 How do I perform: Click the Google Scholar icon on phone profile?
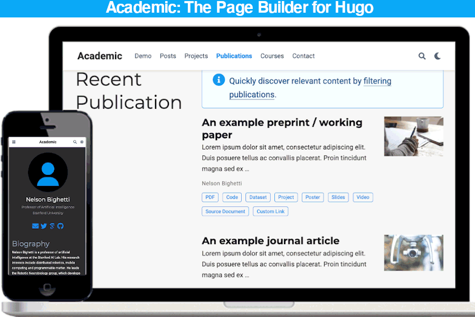click(52, 226)
